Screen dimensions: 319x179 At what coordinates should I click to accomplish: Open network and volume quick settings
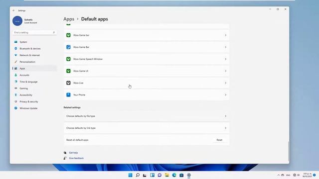point(297,175)
